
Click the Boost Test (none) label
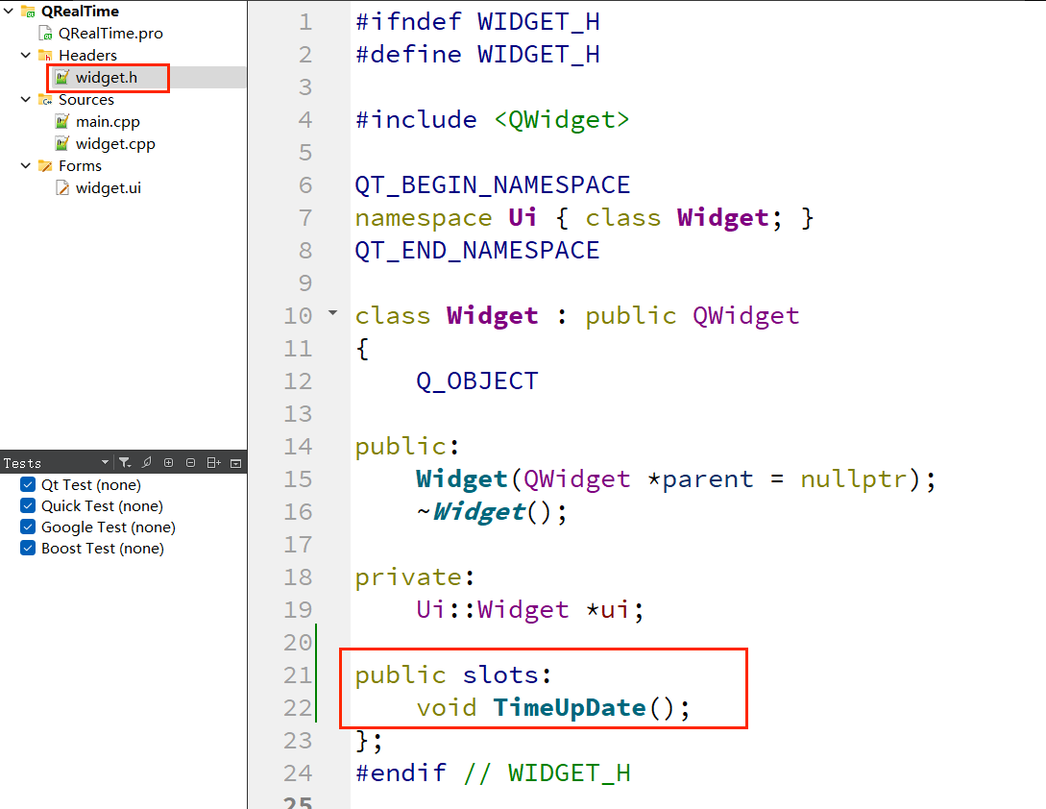tap(103, 548)
